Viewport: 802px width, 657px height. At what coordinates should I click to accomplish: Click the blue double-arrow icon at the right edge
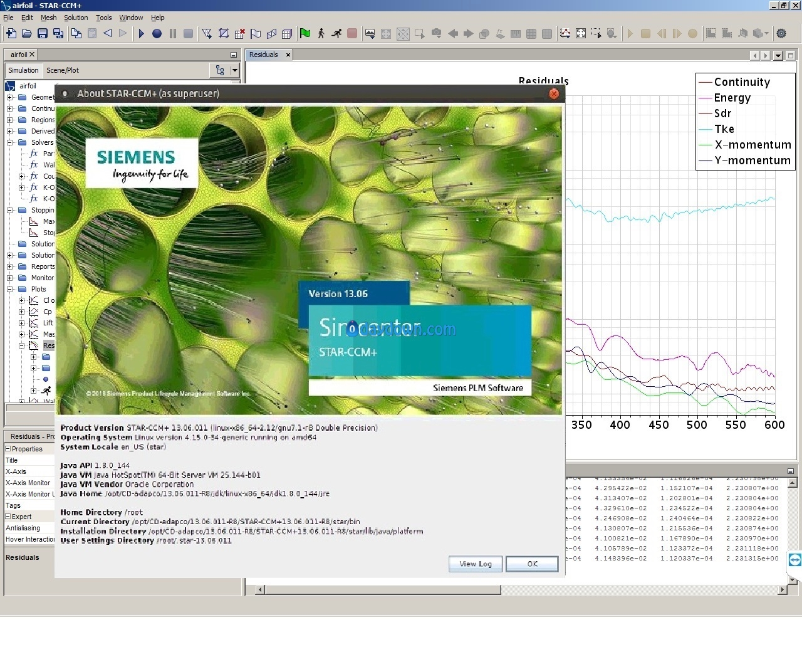tap(795, 560)
